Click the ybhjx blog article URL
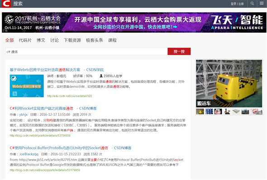This screenshot has width=267, height=180. coord(40,136)
